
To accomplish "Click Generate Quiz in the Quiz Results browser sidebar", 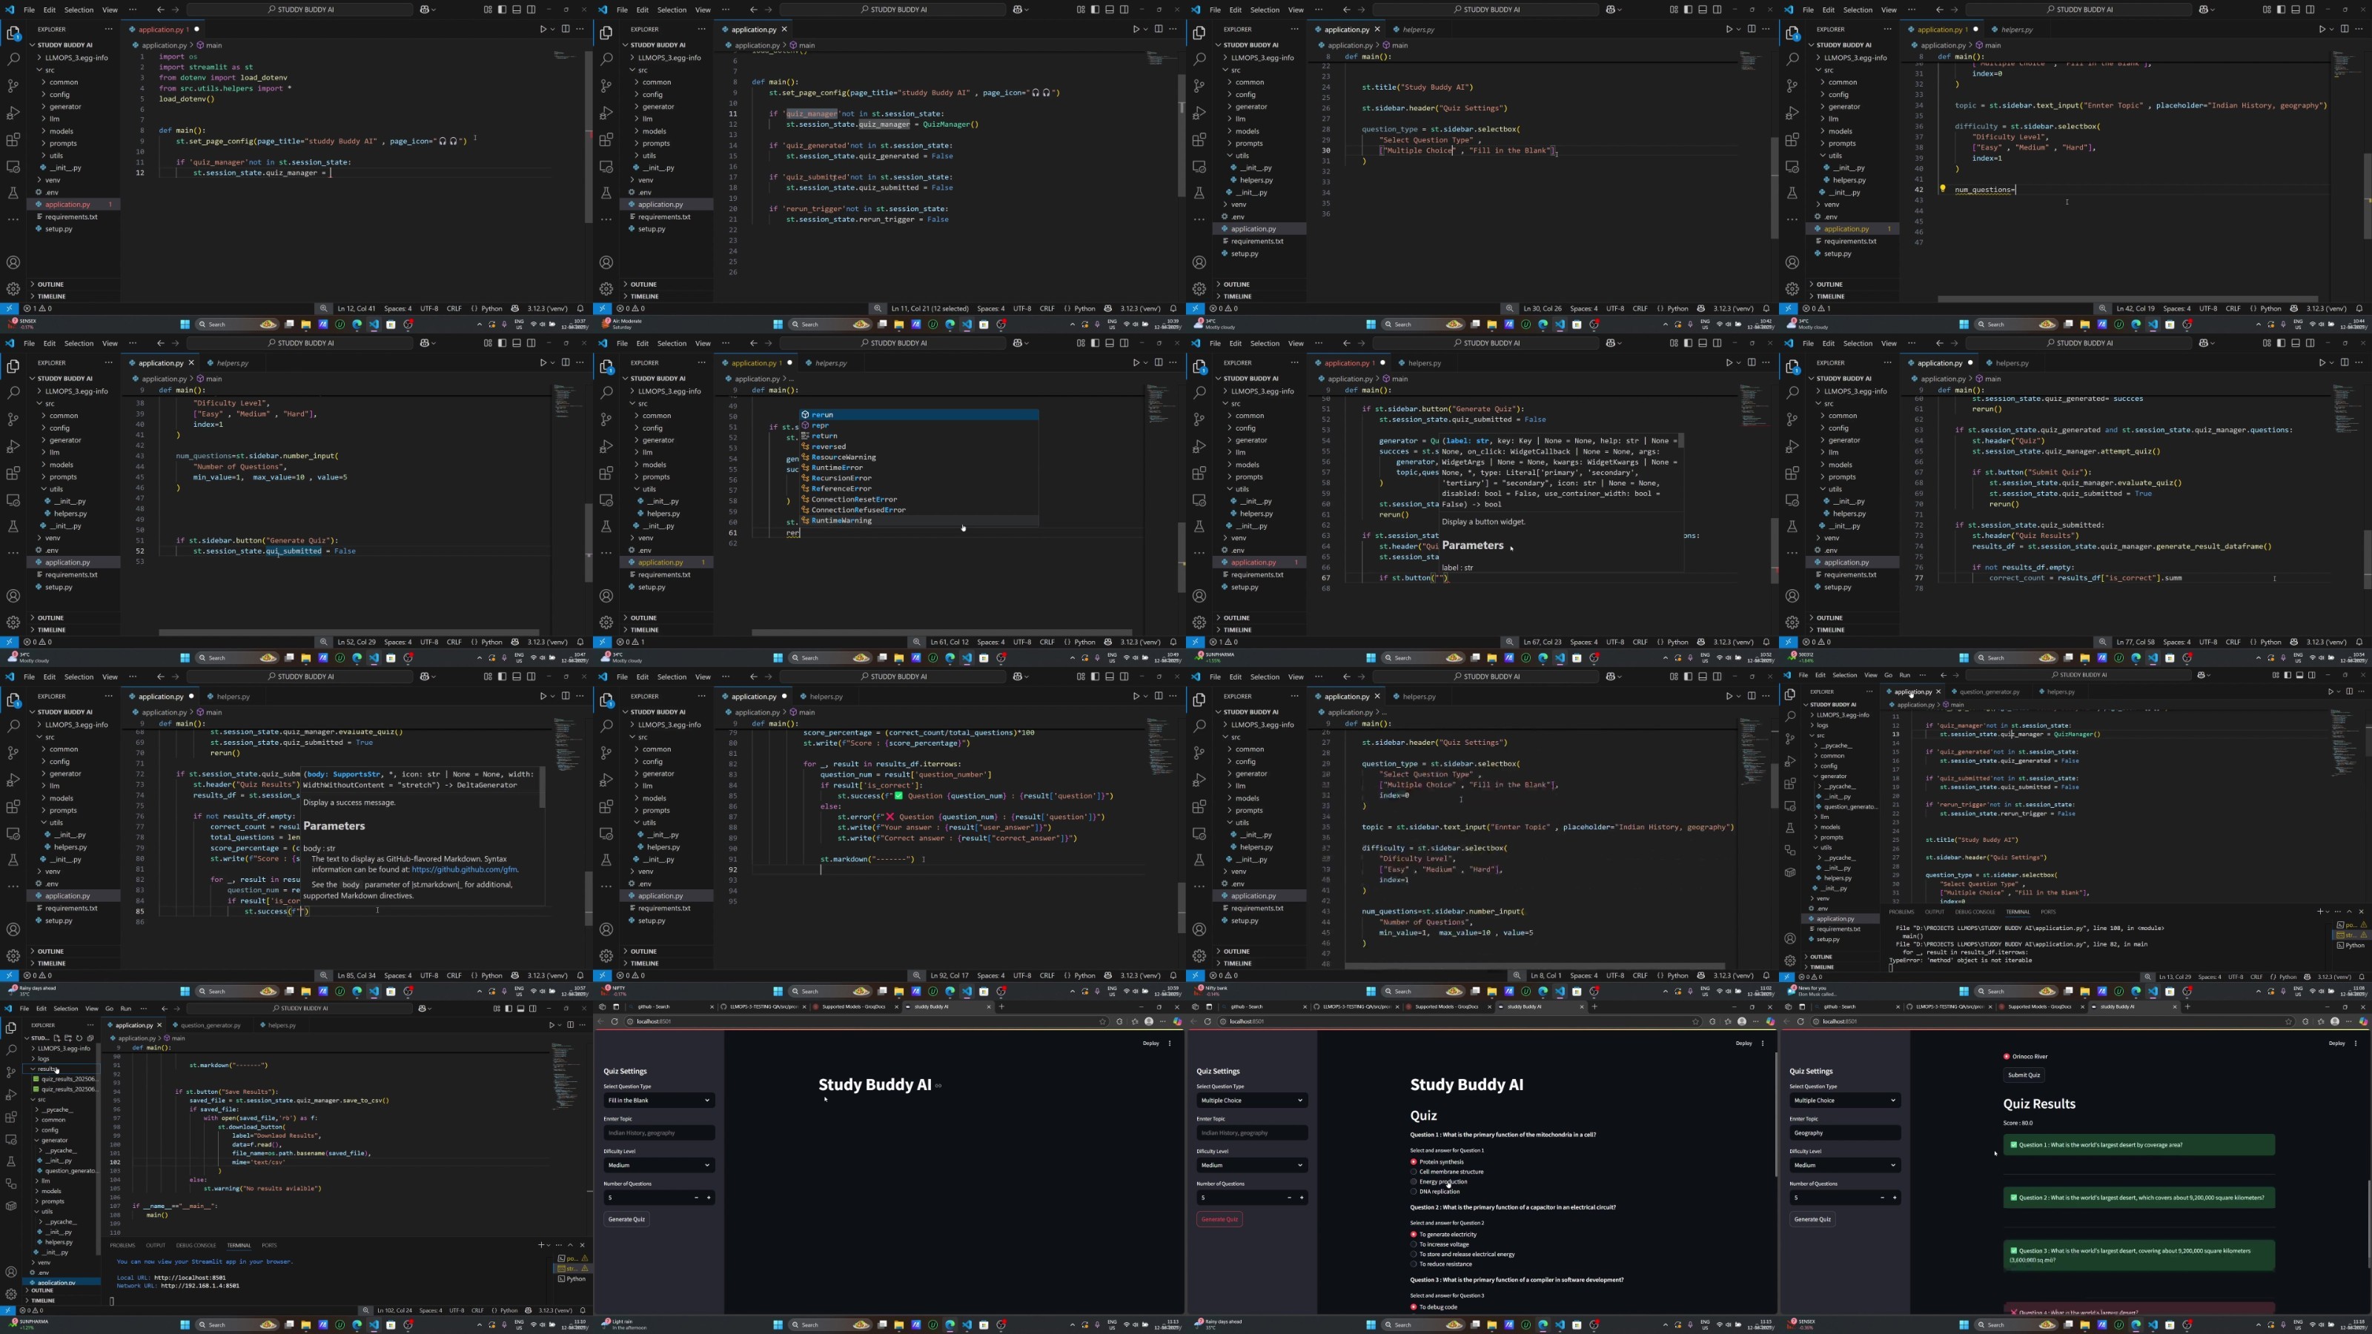I will pyautogui.click(x=1813, y=1219).
